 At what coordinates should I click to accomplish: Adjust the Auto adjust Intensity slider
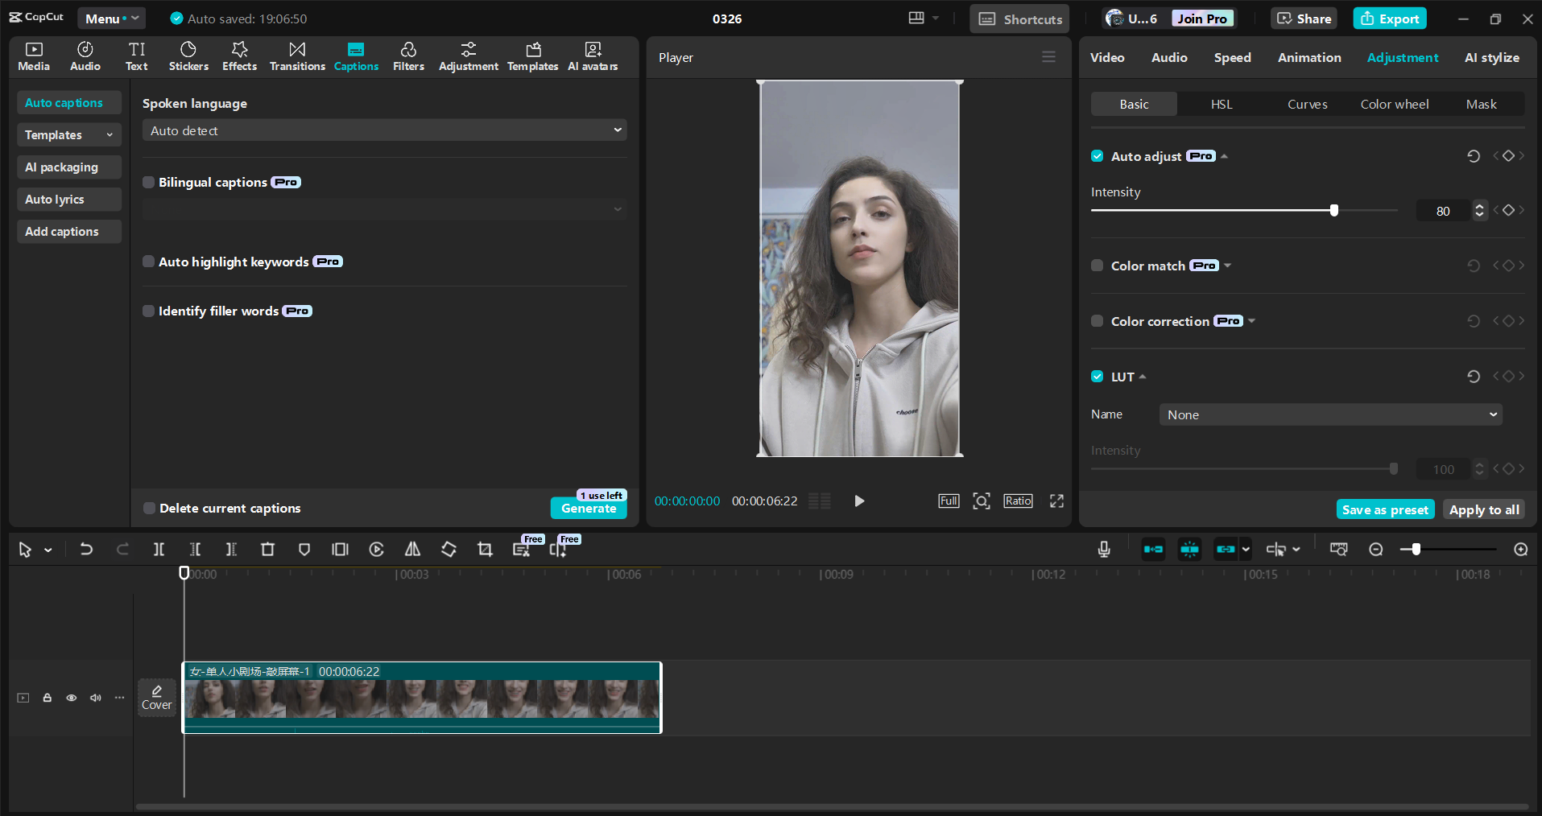(1334, 210)
